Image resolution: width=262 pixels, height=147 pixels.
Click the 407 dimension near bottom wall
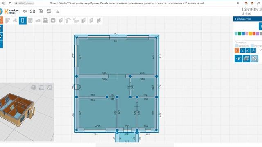pos(97,126)
